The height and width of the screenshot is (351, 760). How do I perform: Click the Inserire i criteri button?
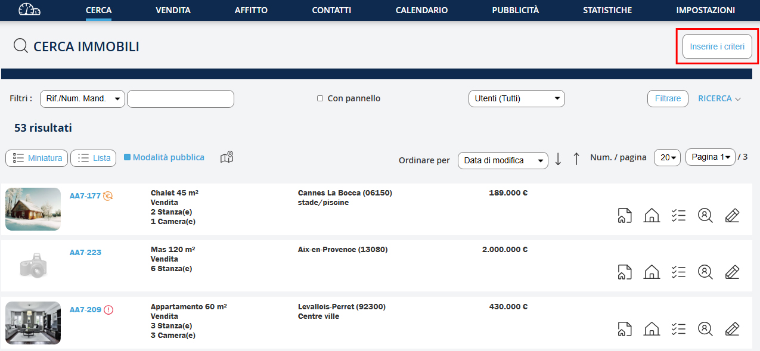coord(717,46)
